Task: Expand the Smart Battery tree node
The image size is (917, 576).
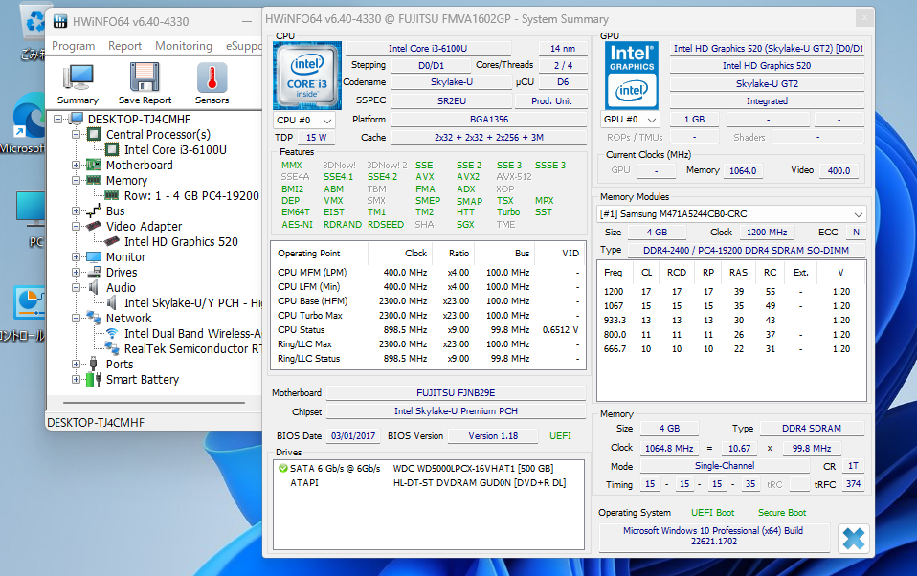Action: point(76,379)
